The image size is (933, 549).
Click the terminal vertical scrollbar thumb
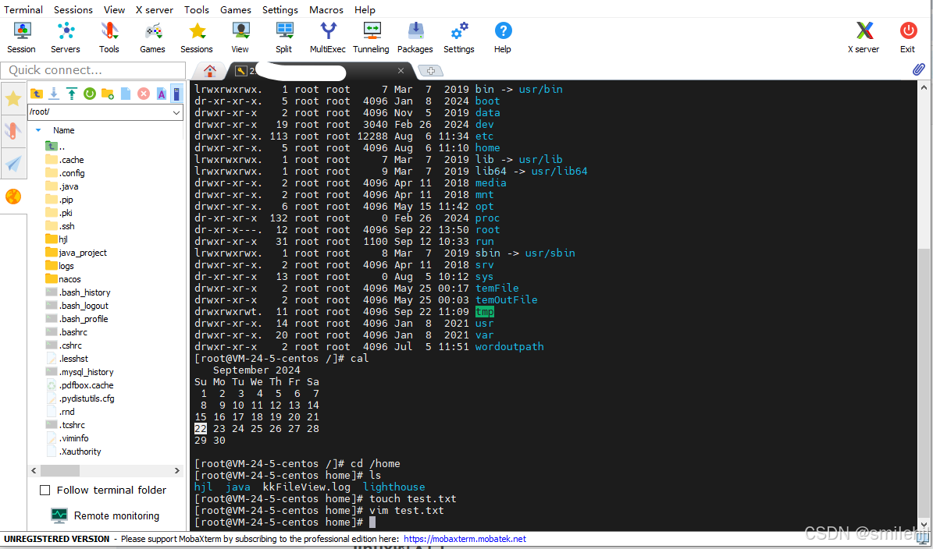tap(924, 383)
